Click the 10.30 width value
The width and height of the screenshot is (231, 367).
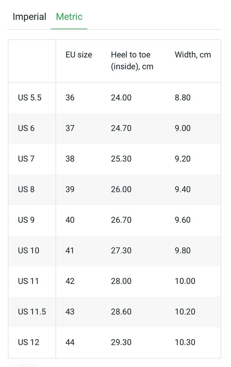(185, 342)
